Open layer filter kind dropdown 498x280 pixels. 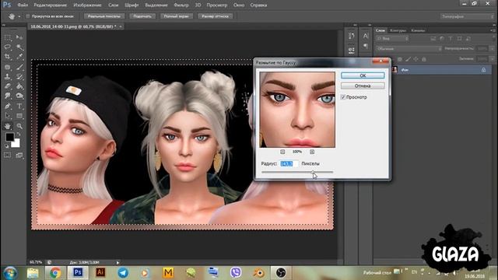tap(392, 39)
